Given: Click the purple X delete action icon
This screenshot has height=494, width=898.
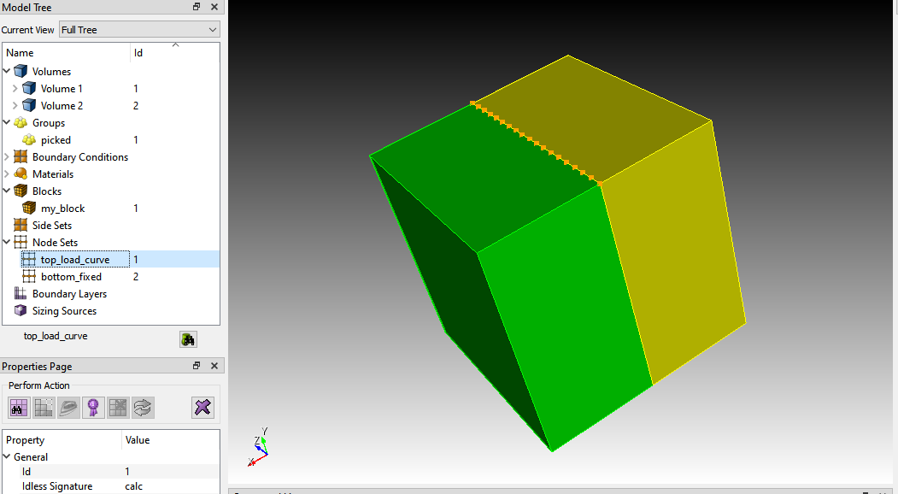Looking at the screenshot, I should coord(202,408).
